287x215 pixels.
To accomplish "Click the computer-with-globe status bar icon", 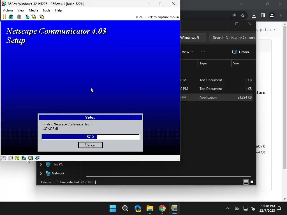I will tap(24, 158).
